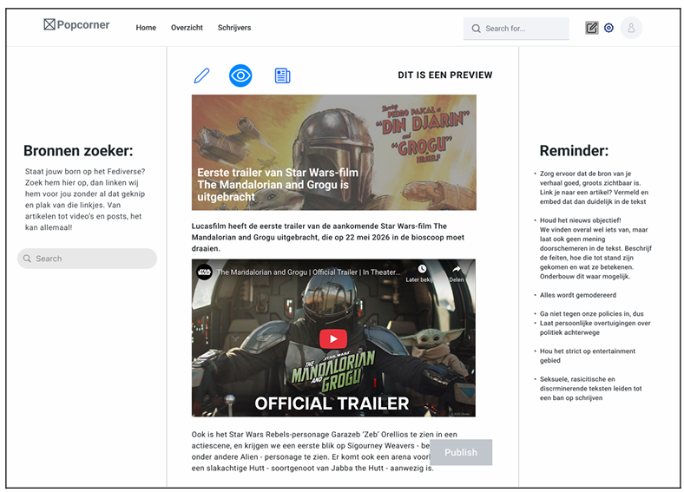This screenshot has width=684, height=492.
Task: Open the article layout icon
Action: point(282,75)
